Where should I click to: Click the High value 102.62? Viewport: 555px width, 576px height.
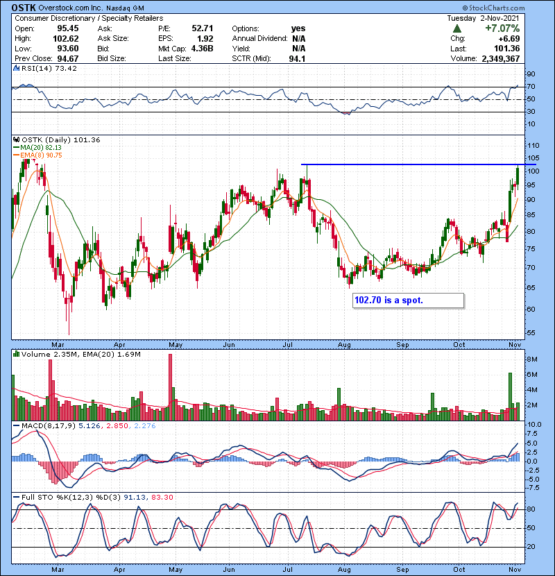pos(66,39)
